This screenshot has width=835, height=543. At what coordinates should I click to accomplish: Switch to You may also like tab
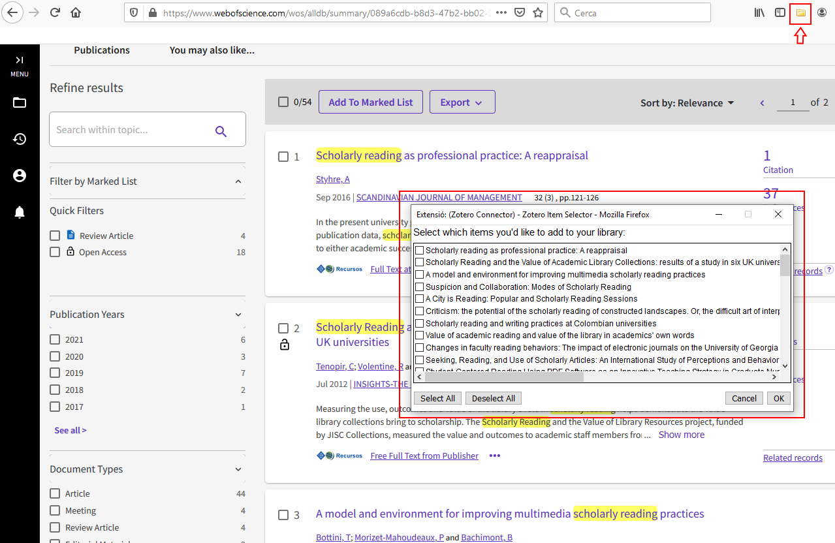212,50
